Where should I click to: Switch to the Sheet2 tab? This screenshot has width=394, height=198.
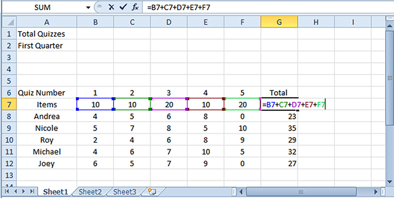point(90,192)
